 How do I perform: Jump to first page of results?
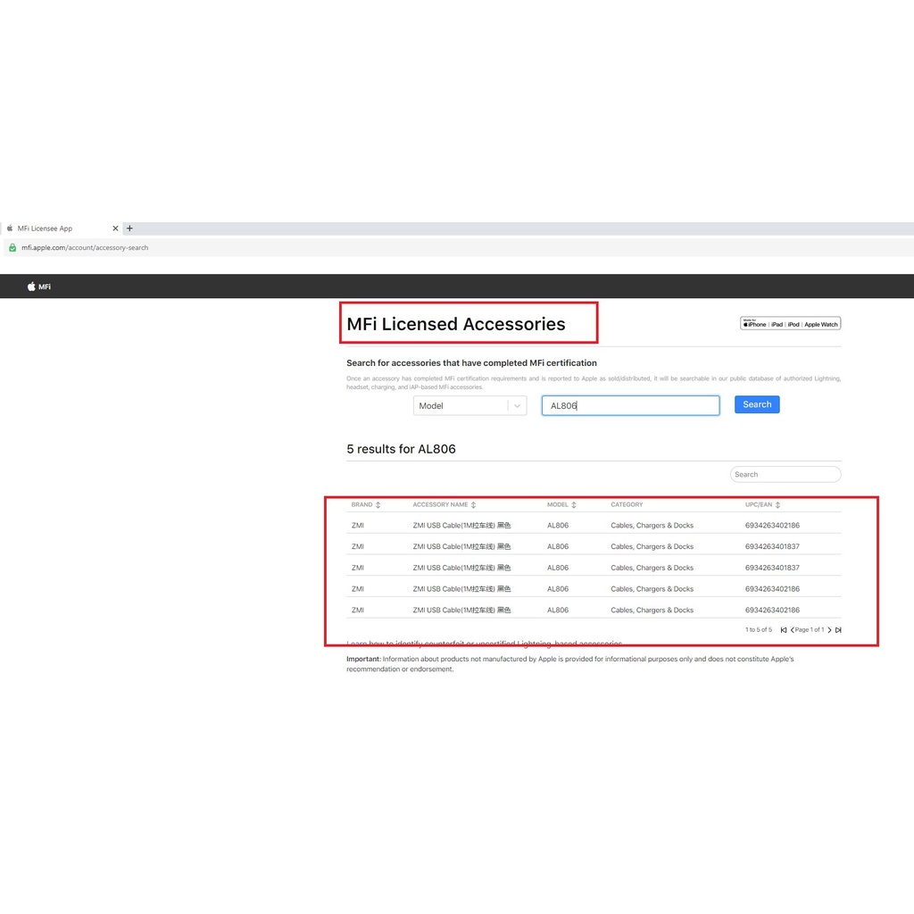[x=784, y=630]
